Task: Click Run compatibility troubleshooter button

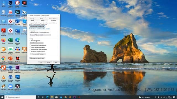Action: 37,26
